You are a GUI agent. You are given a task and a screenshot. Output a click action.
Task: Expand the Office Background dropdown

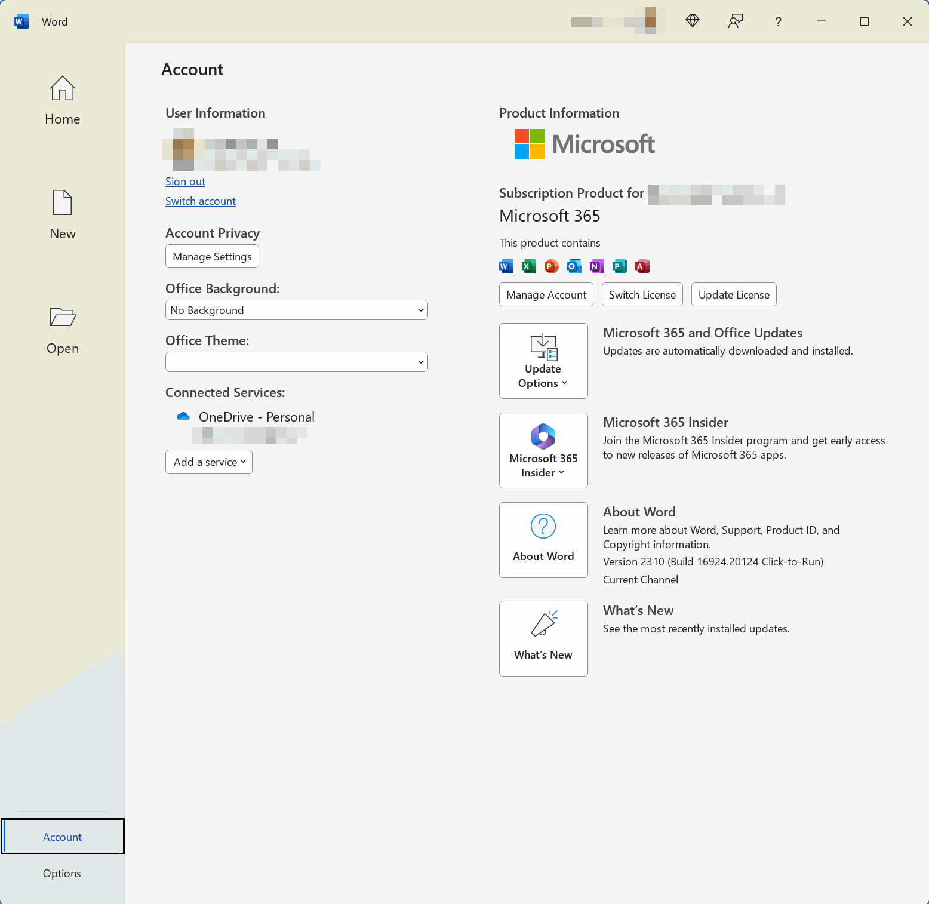pos(296,310)
